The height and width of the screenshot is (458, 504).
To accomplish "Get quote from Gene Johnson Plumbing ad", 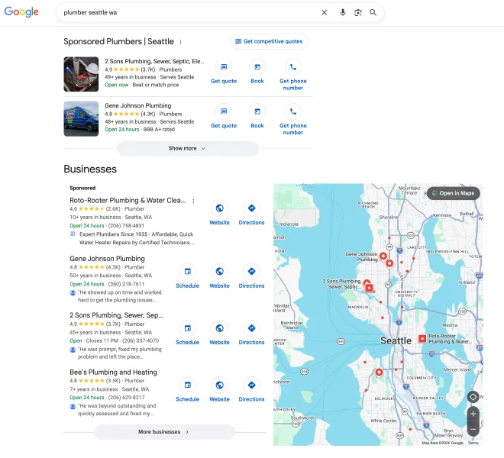I will 224,116.
